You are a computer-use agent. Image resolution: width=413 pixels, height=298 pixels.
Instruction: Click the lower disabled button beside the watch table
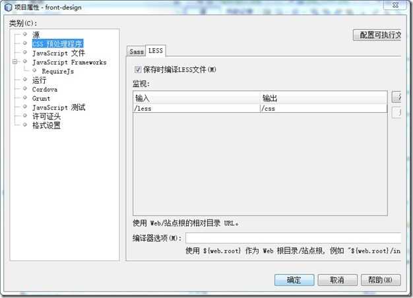pyautogui.click(x=397, y=113)
